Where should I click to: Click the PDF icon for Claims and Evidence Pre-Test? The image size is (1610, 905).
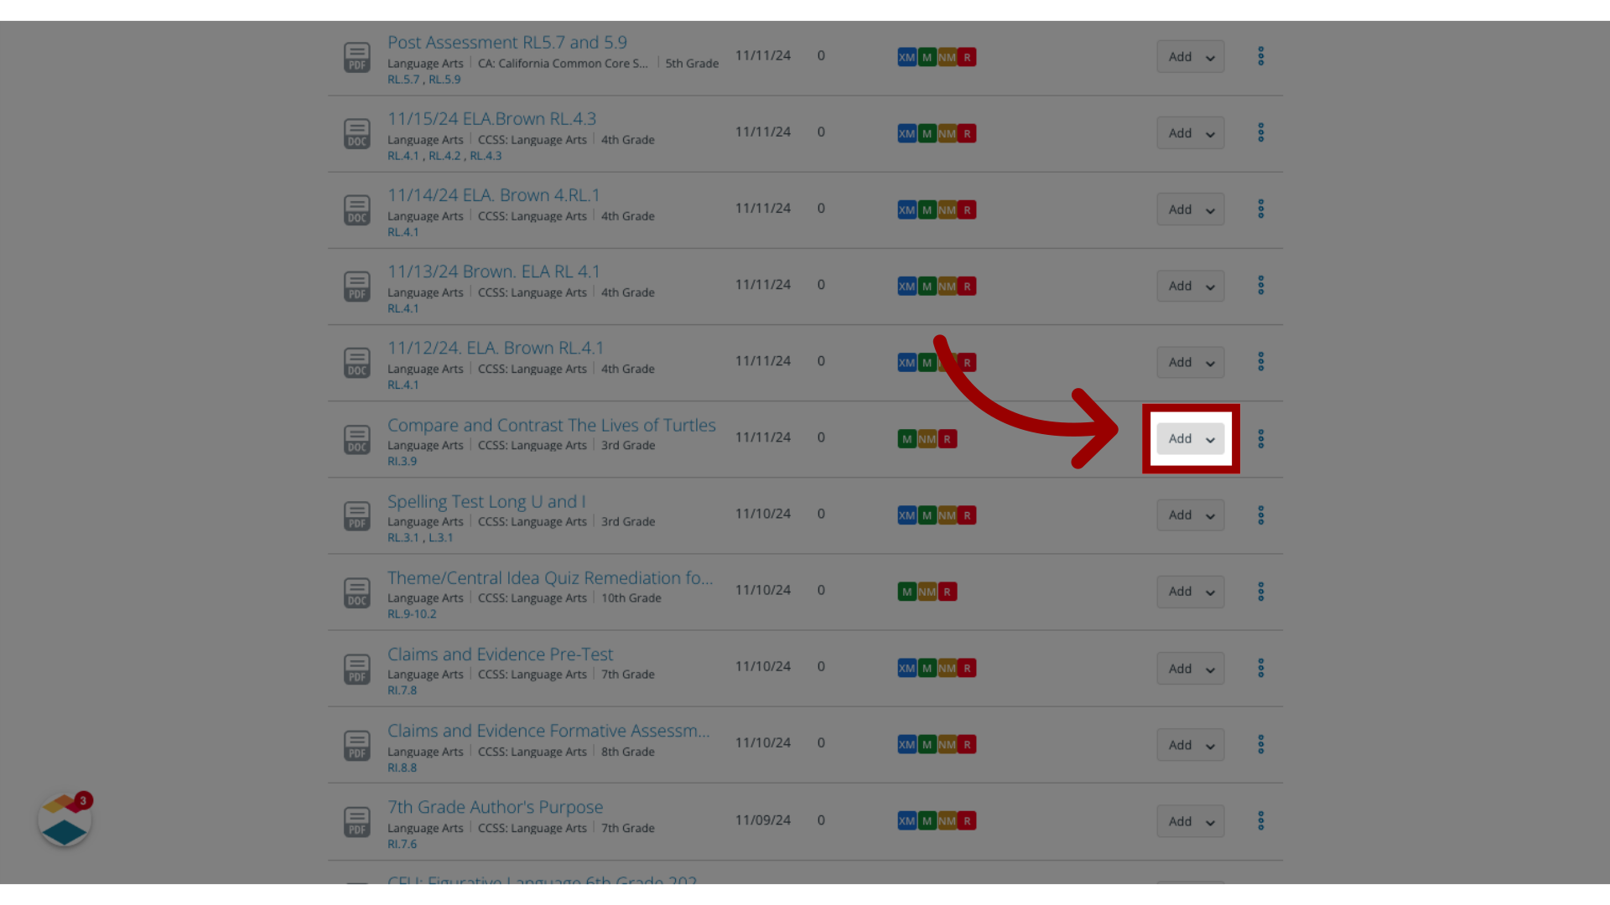pyautogui.click(x=356, y=667)
